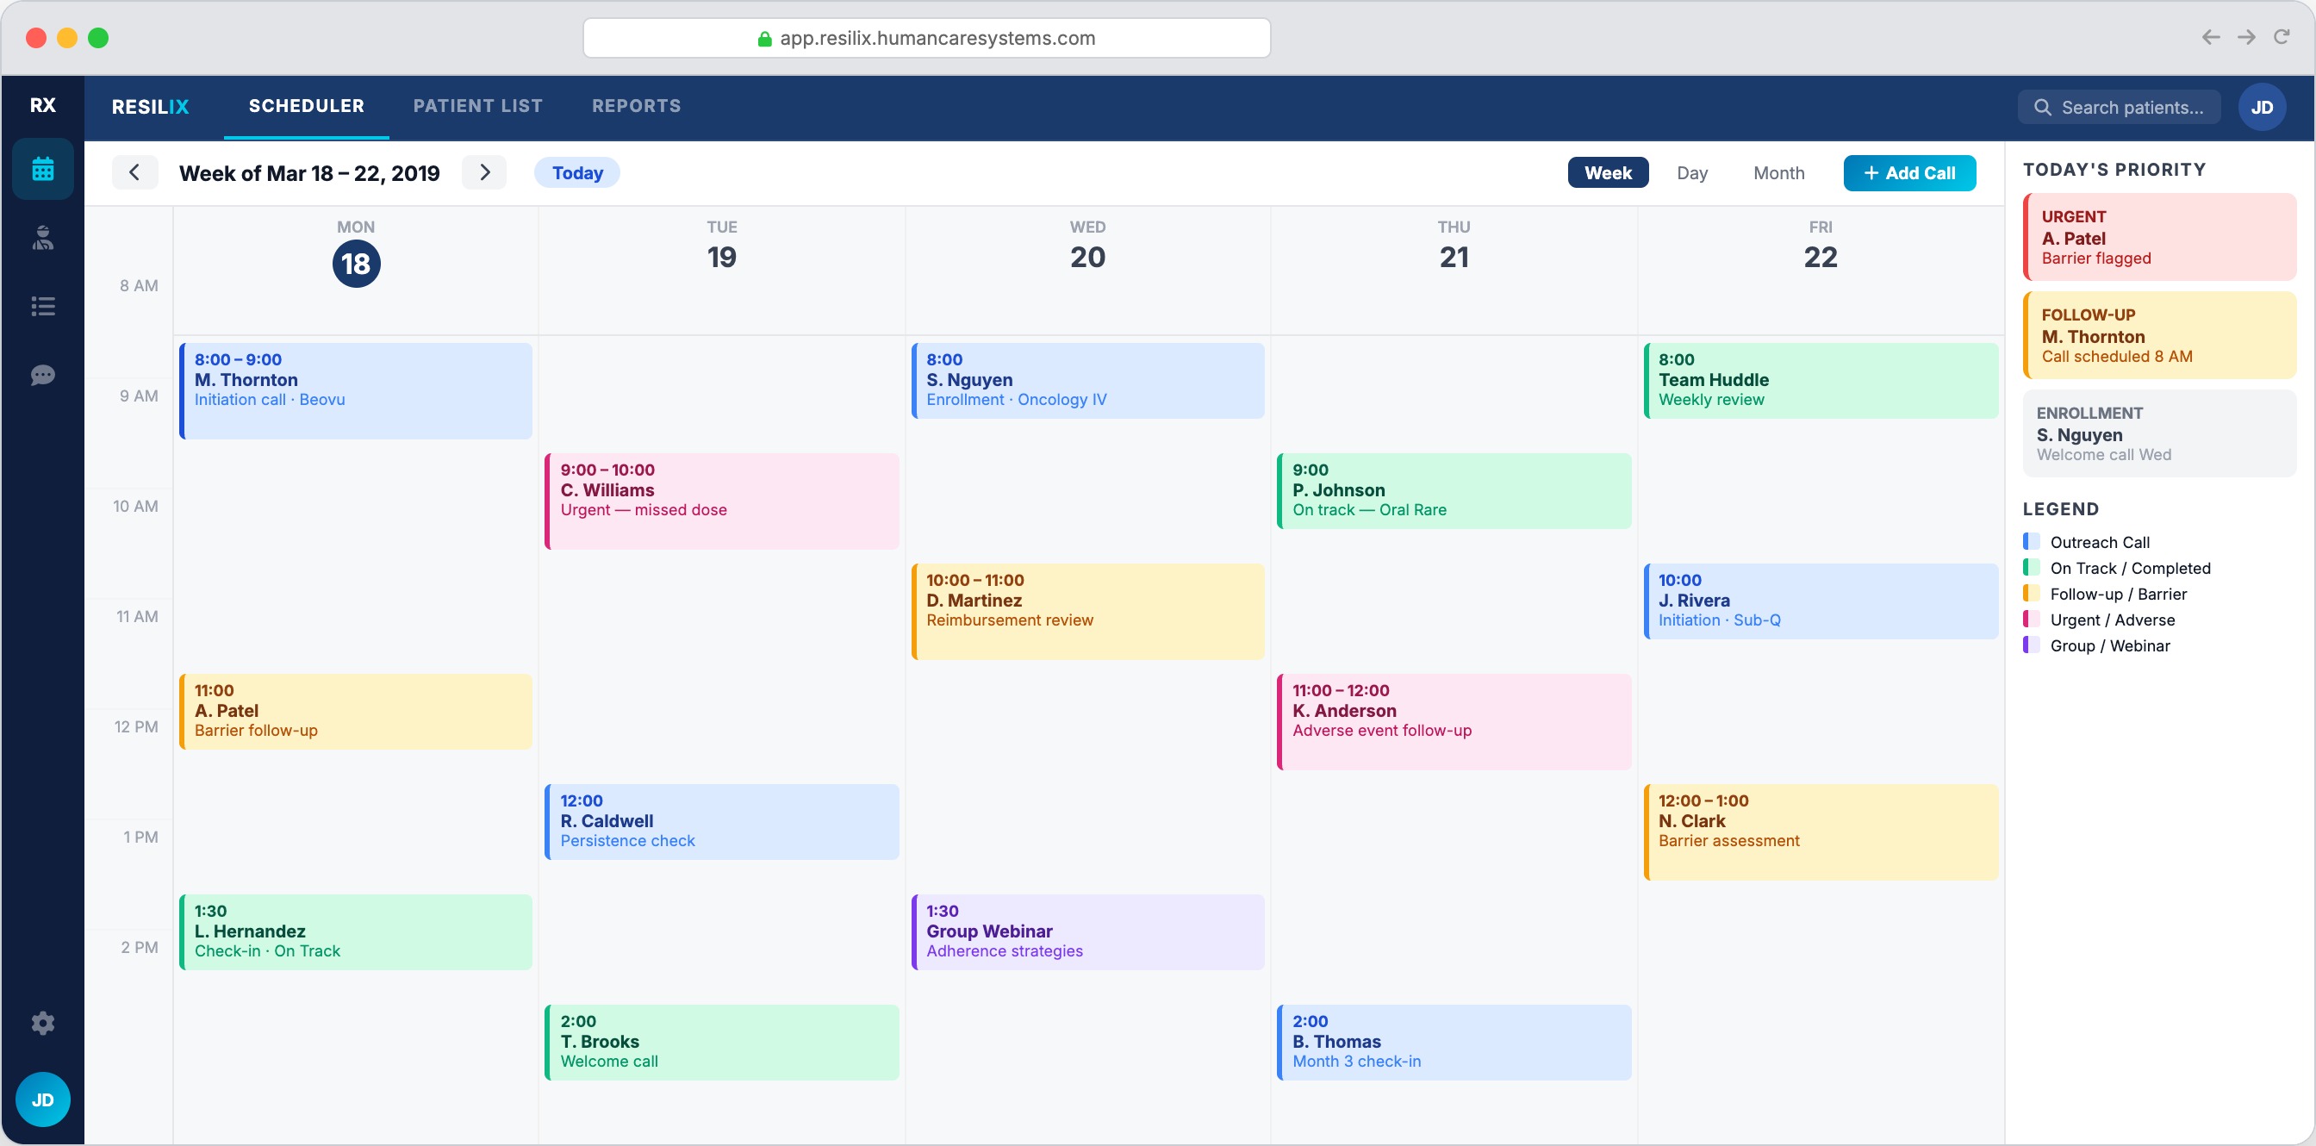Open D. Martinez reimbursement review event
Viewport: 2316px width, 1146px height.
[1088, 611]
